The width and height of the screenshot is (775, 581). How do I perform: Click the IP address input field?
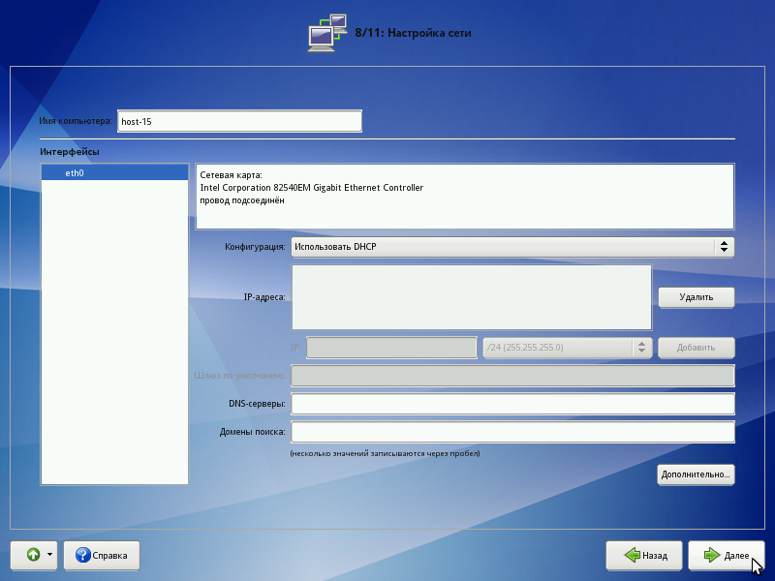(391, 348)
